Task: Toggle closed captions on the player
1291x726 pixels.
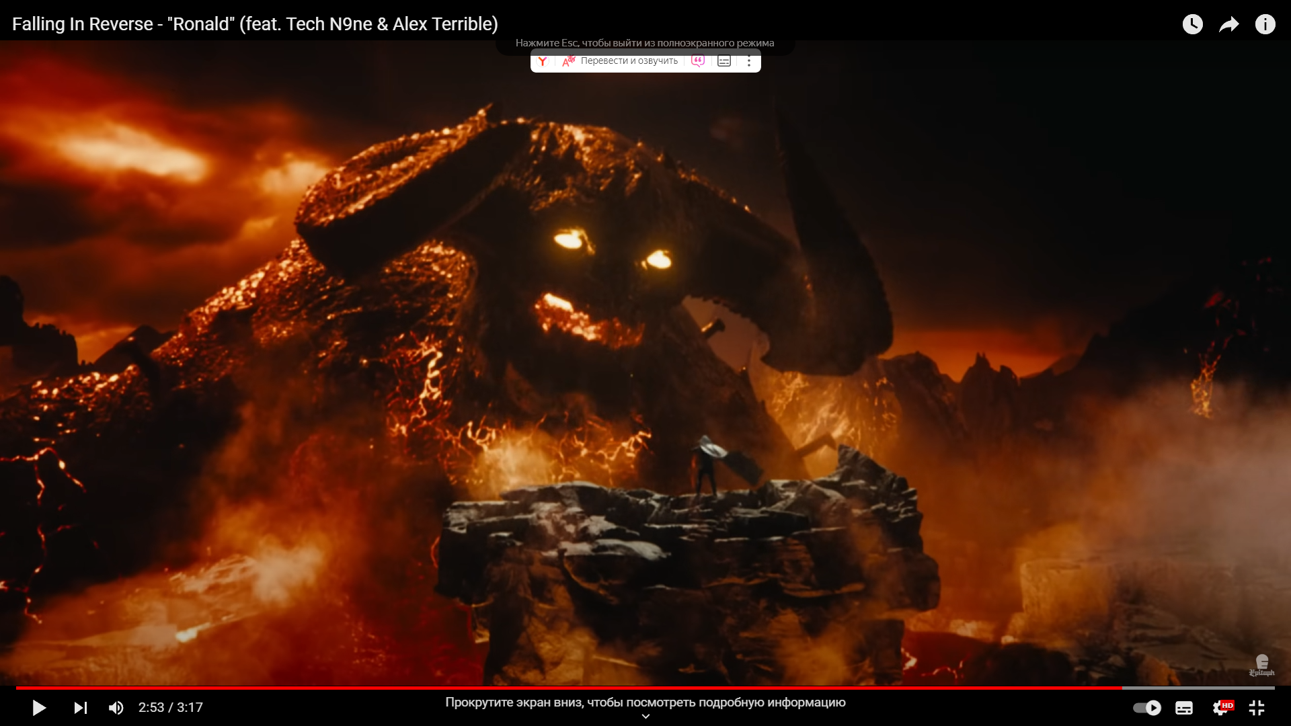Action: [x=1184, y=708]
